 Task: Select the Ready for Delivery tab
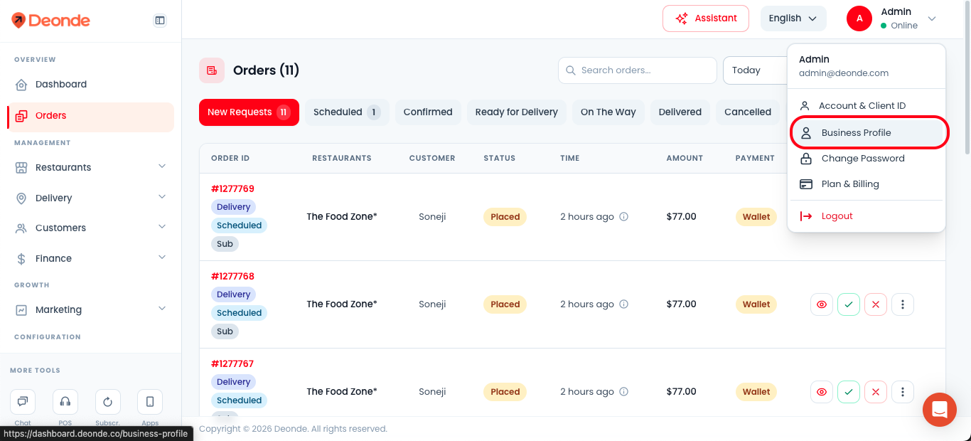tap(517, 112)
